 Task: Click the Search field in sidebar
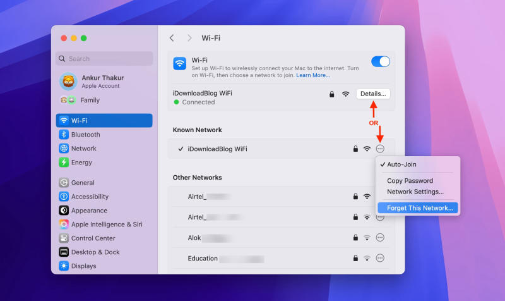104,59
